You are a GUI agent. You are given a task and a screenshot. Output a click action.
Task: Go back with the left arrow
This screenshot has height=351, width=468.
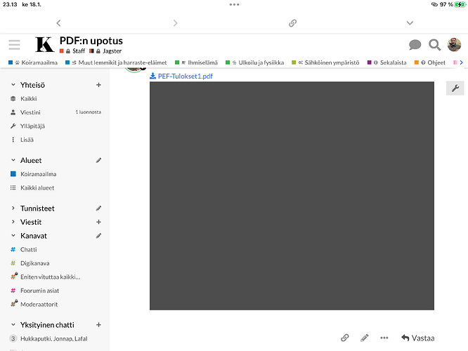pos(58,23)
